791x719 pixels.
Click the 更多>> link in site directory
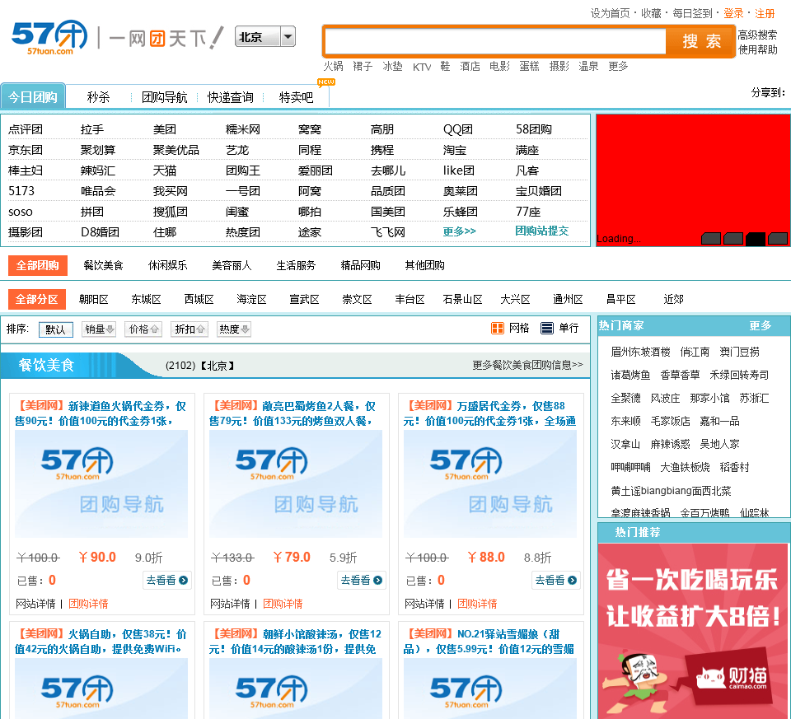(x=459, y=231)
